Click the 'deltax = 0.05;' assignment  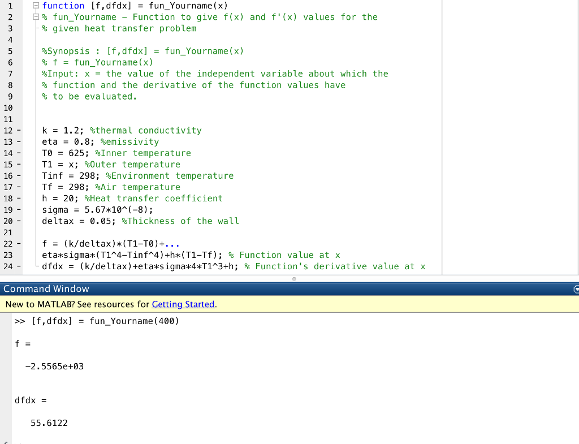pos(79,221)
